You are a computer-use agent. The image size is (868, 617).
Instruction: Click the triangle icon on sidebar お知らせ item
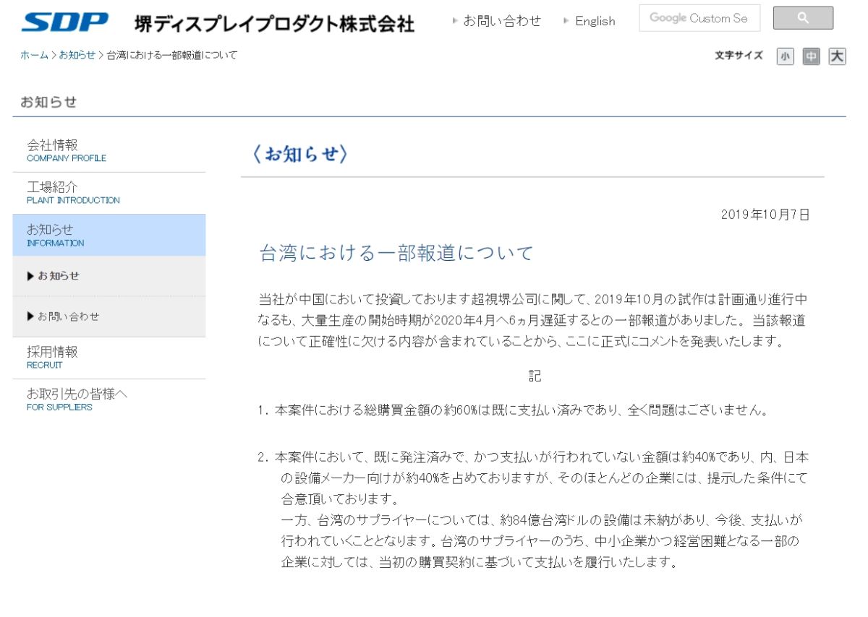(32, 276)
